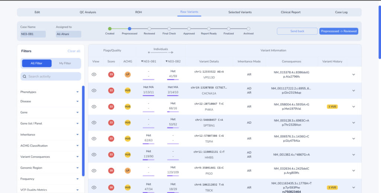The width and height of the screenshot is (381, 193).
Task: Sort by N03-082 individual column
Action: 173,61
